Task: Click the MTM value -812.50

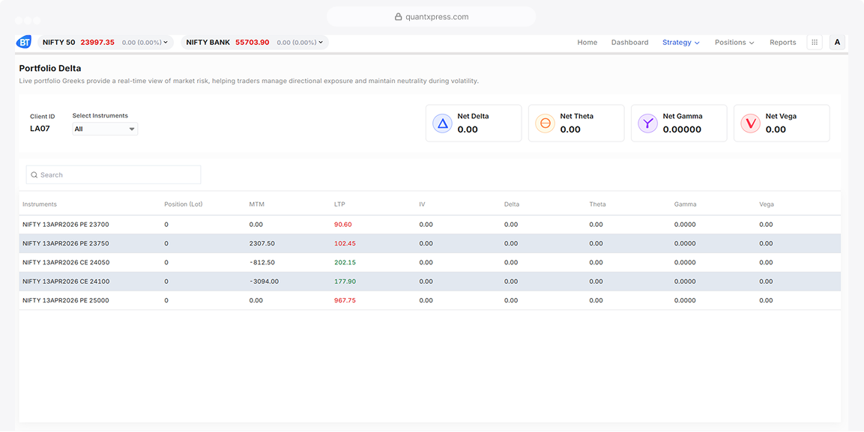Action: [262, 263]
